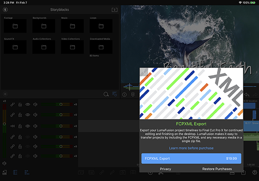Toggle lock on the top track

tap(20, 105)
